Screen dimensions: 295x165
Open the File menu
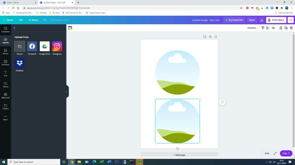(x=21, y=20)
